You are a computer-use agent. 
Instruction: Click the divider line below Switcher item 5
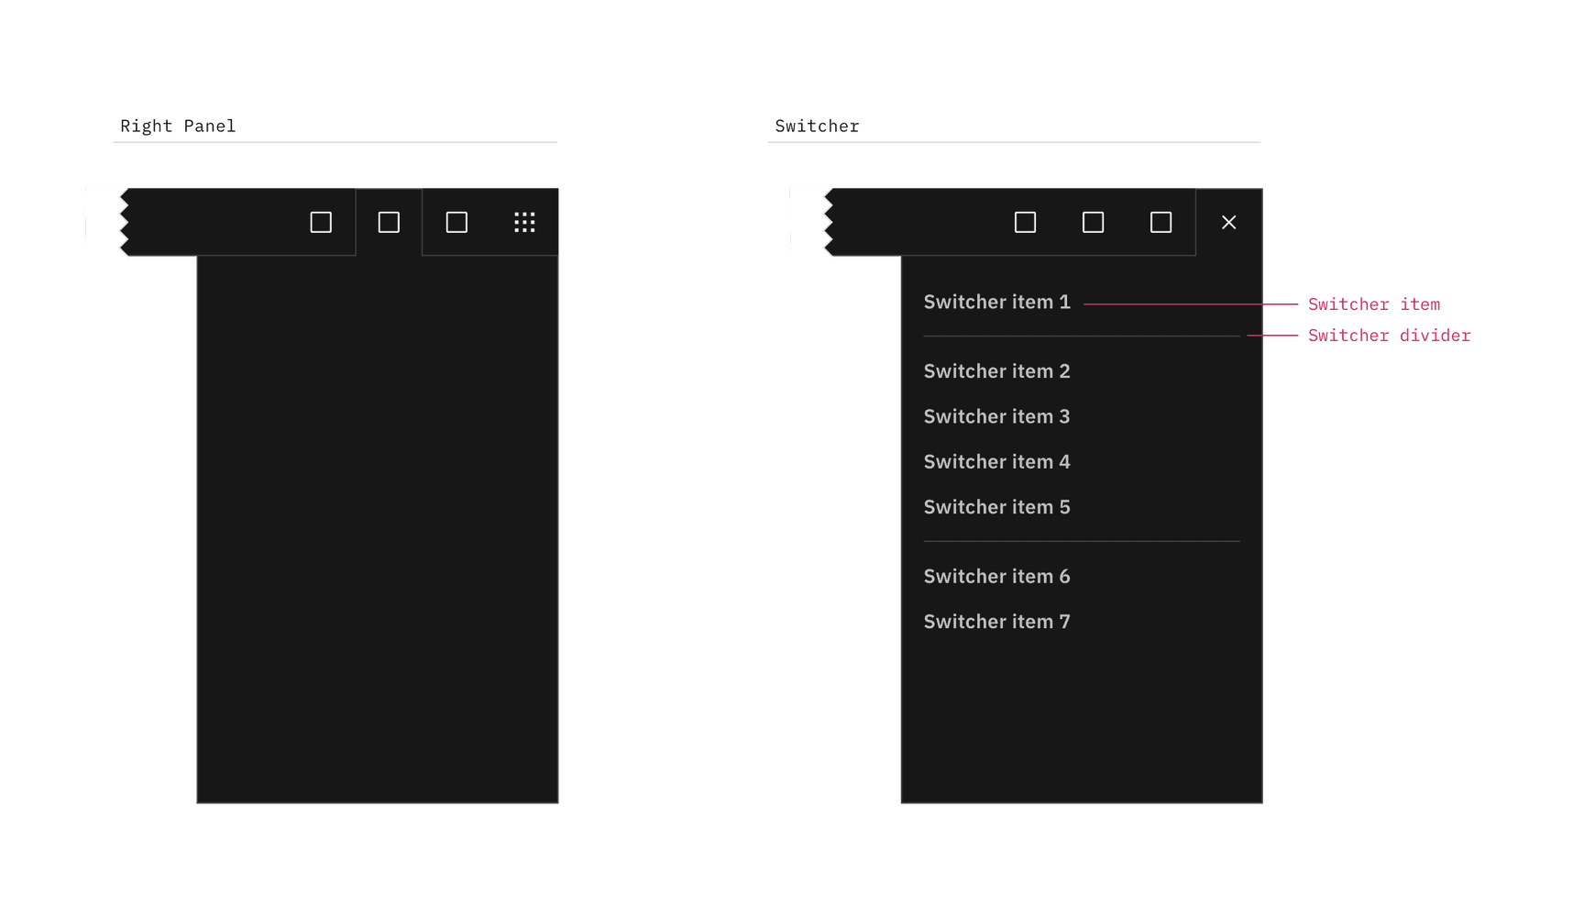pos(1082,541)
